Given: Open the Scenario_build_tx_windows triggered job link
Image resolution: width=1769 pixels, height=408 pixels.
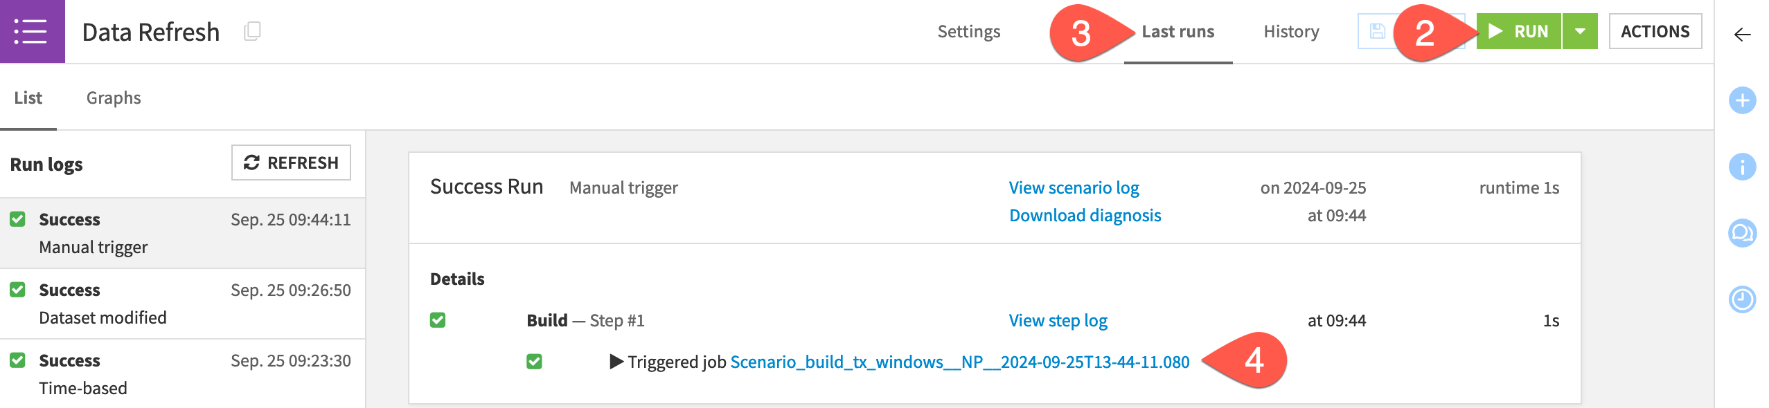Looking at the screenshot, I should [959, 362].
